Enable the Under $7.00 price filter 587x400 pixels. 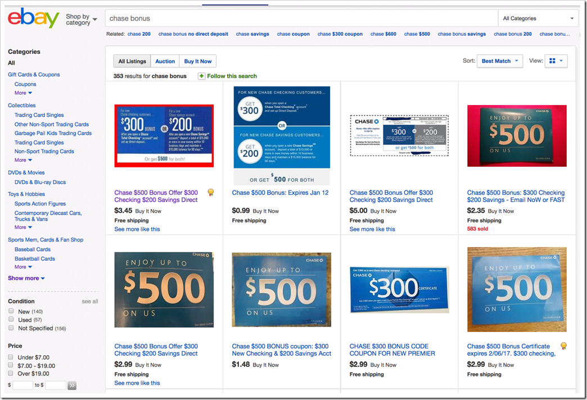[11, 357]
